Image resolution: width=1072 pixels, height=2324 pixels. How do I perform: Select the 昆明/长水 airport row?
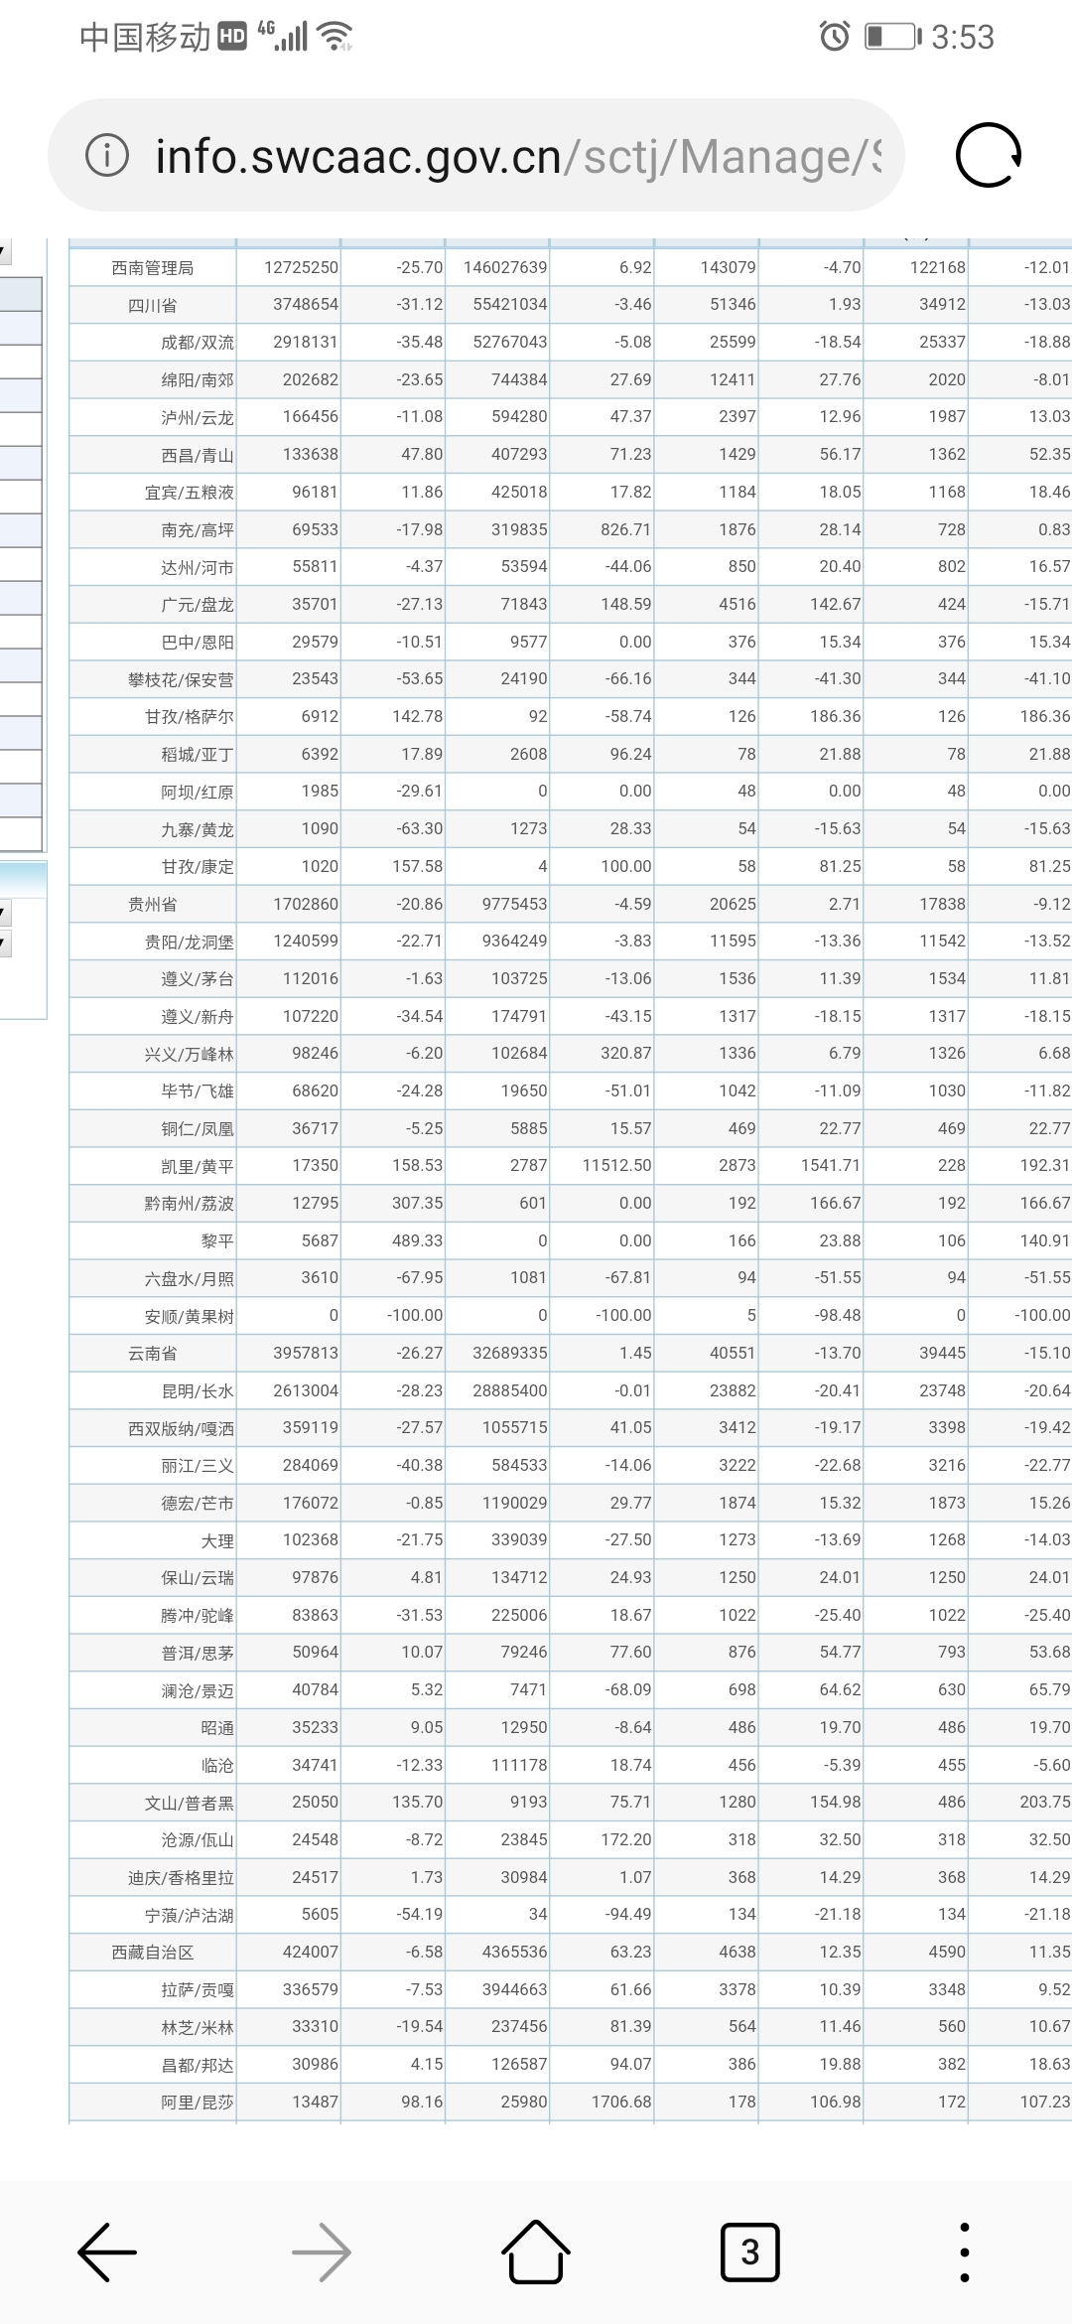pyautogui.click(x=197, y=1391)
